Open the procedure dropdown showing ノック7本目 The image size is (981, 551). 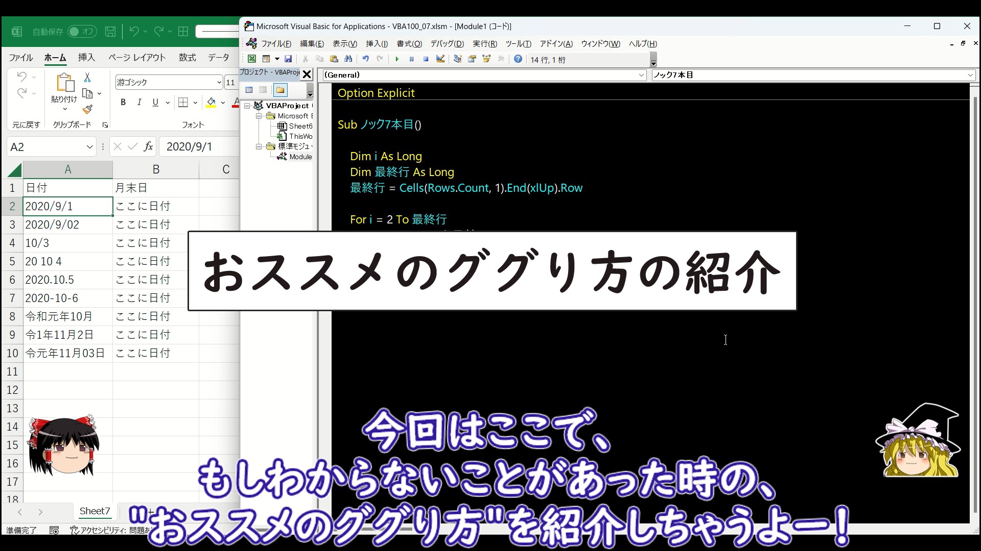click(x=970, y=75)
